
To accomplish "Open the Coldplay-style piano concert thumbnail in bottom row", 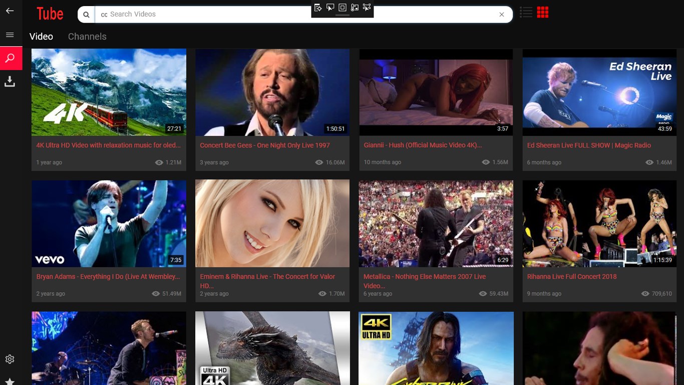I will tap(109, 348).
